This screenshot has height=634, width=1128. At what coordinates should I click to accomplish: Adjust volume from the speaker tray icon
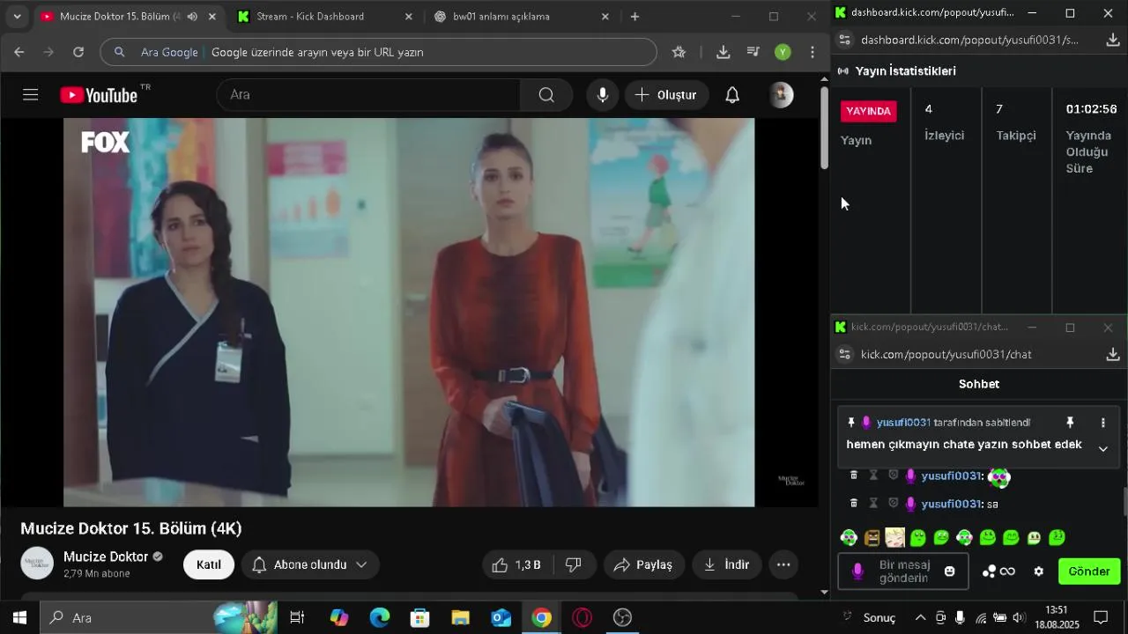(1020, 617)
